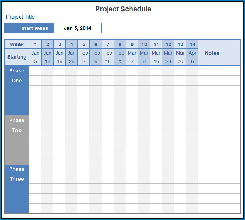The height and width of the screenshot is (220, 245).
Task: Click the Project Title text
Action: pyautogui.click(x=20, y=17)
